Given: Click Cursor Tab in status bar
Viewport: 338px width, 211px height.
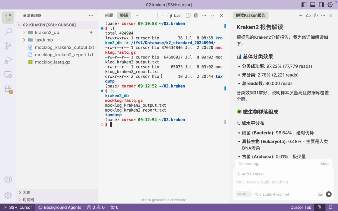Looking at the screenshot, I should (x=301, y=207).
